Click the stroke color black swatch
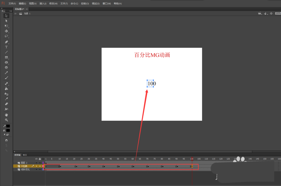Viewport: 281px width, 186px height. point(8,126)
